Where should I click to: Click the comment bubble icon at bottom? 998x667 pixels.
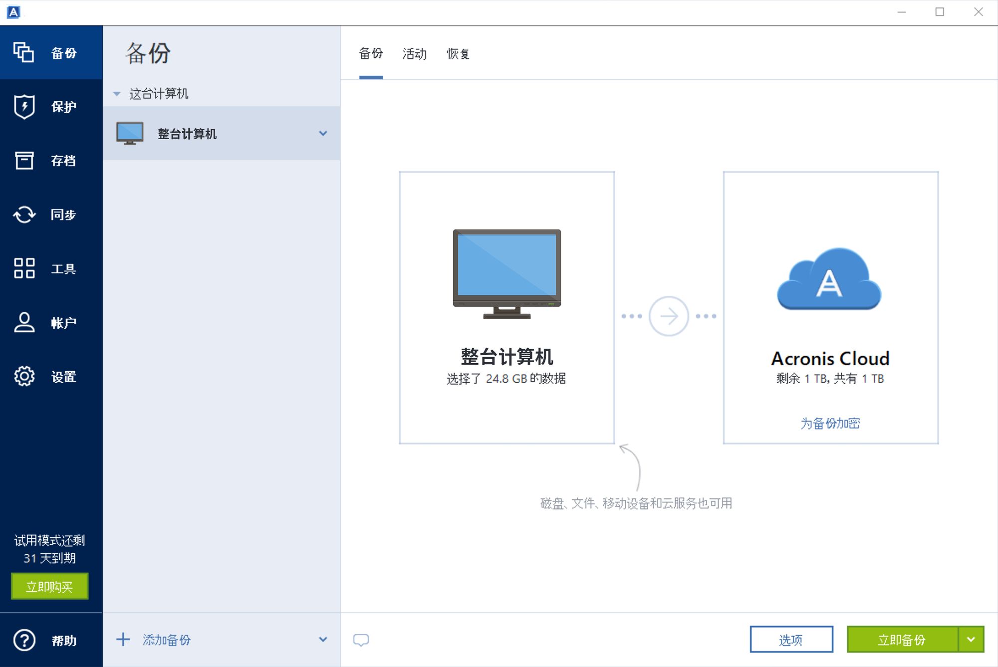click(x=361, y=640)
